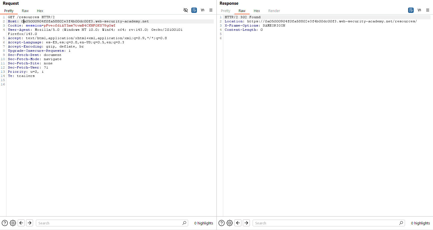Viewport: 433px width, 230px height.
Task: Toggle non-printable \n characters in Request panel
Action: [x=202, y=10]
